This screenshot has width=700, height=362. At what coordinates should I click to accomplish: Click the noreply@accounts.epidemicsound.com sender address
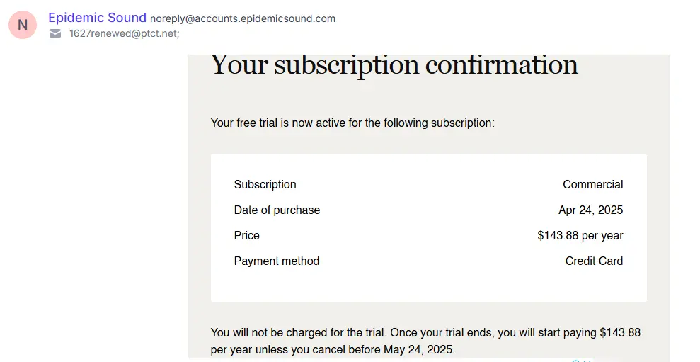point(242,18)
